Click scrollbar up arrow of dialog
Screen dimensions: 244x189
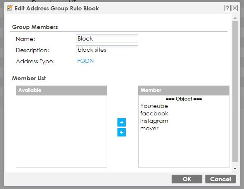[x=235, y=18]
